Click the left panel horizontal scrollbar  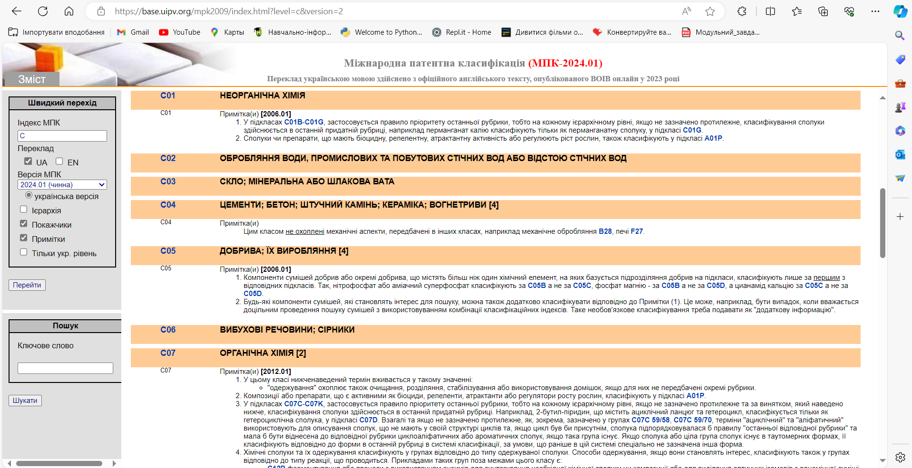[x=59, y=463]
